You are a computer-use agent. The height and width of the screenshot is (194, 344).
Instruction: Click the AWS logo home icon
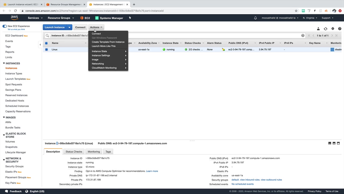click(x=14, y=18)
